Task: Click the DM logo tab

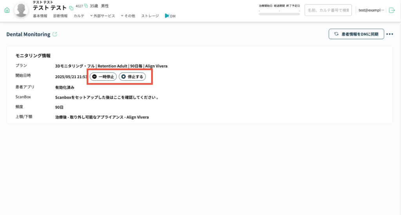Action: tap(170, 16)
